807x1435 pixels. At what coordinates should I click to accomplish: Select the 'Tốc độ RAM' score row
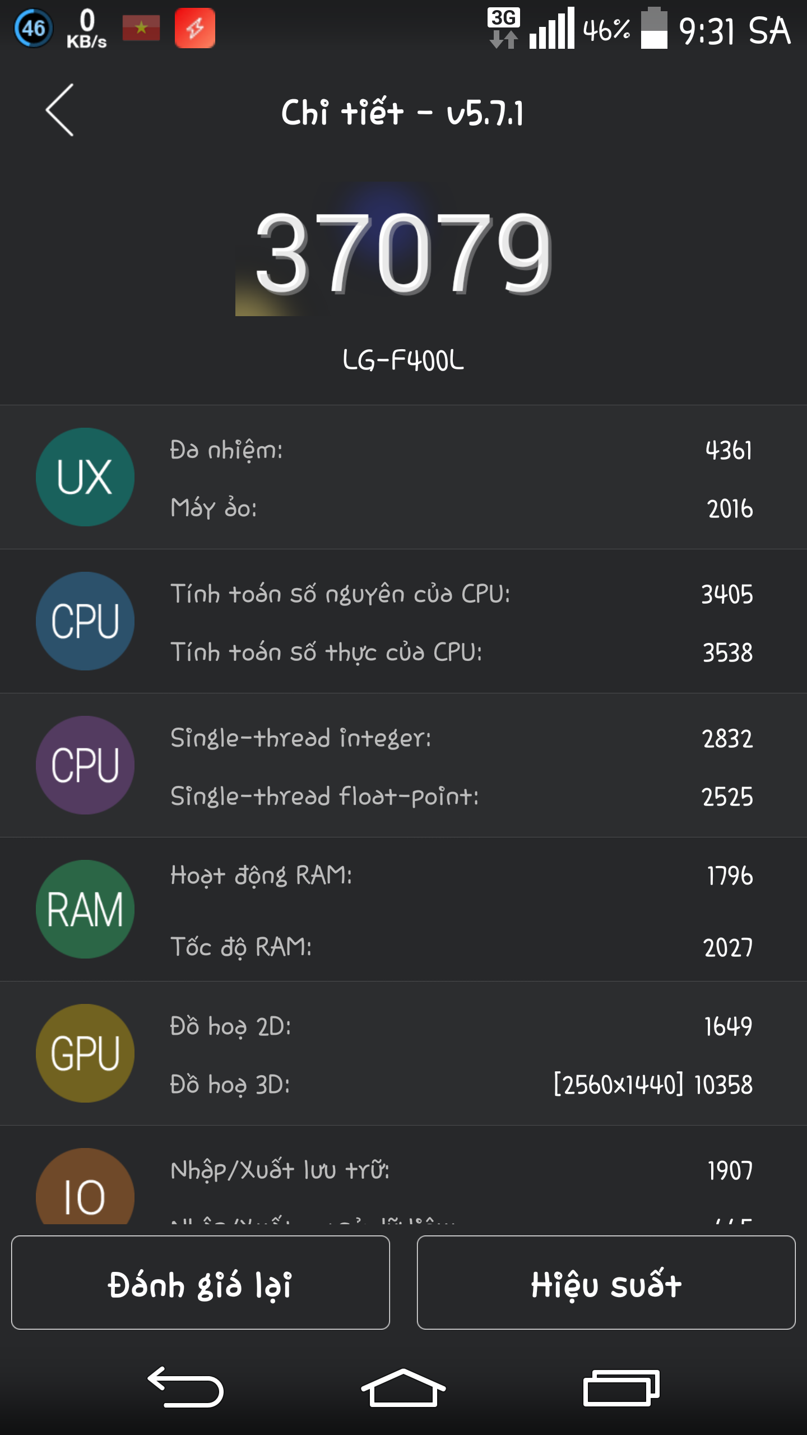click(x=460, y=947)
